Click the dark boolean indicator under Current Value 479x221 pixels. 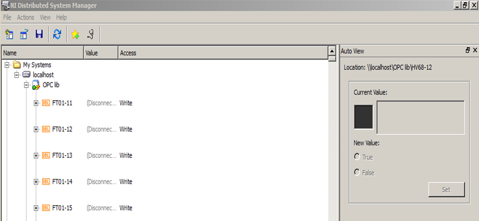pyautogui.click(x=364, y=117)
